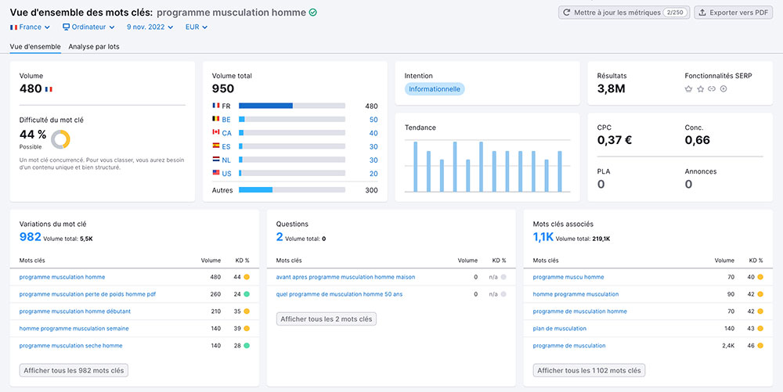Open homme programme musculation semaine keyword
Screen dimensions: 783x392
coord(74,329)
